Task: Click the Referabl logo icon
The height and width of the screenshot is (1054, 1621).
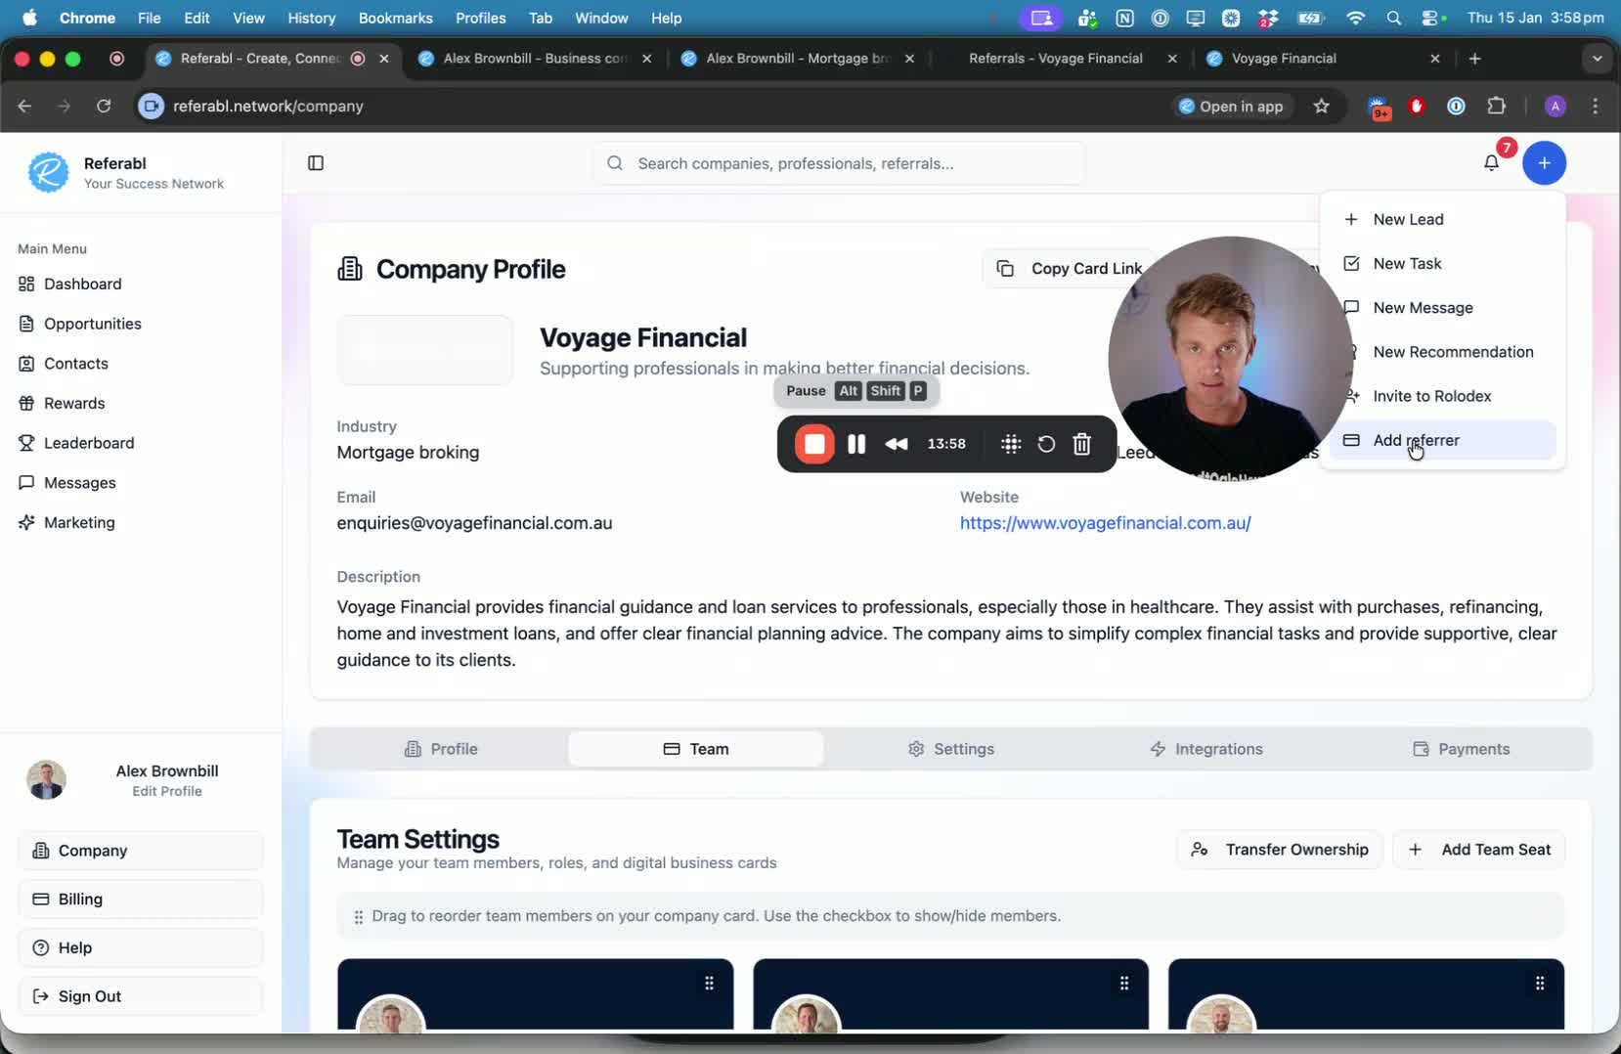Action: 48,172
